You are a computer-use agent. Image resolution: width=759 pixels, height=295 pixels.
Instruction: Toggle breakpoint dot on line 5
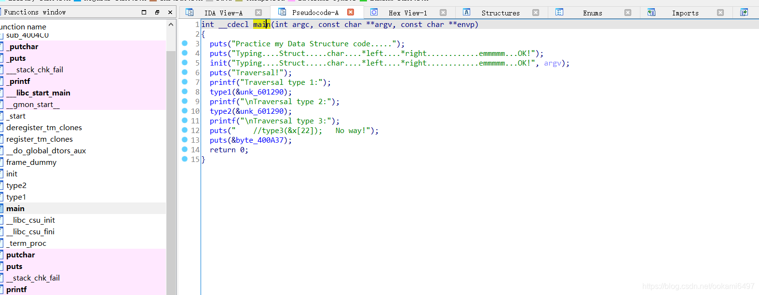click(185, 63)
